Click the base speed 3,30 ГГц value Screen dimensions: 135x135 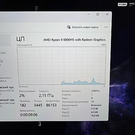click(96, 91)
